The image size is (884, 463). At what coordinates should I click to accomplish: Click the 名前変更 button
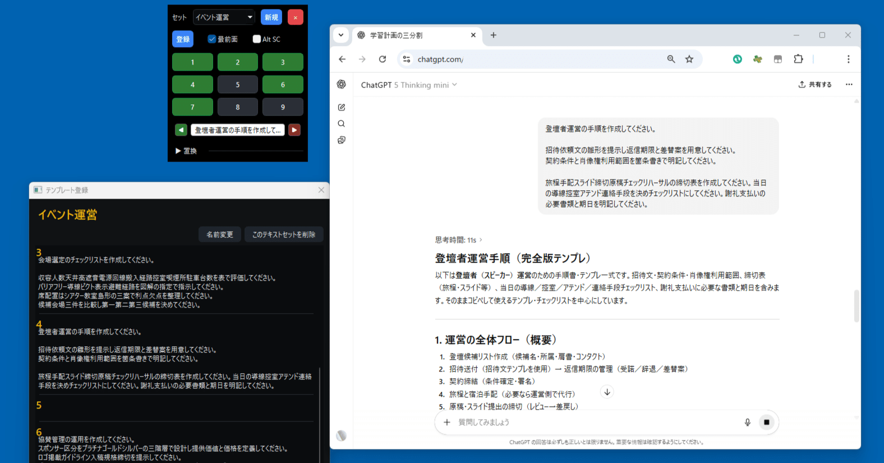(x=220, y=234)
